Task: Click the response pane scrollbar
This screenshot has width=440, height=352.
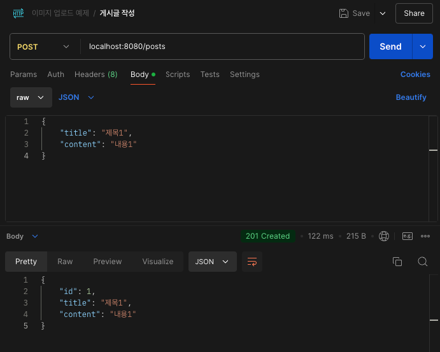Action: pos(434,313)
